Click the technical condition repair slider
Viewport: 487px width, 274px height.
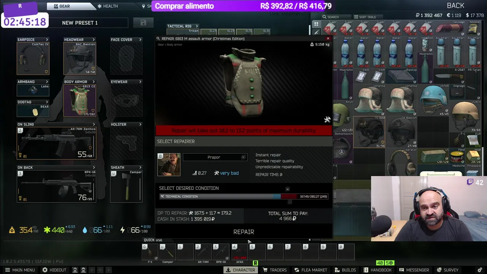(x=243, y=196)
